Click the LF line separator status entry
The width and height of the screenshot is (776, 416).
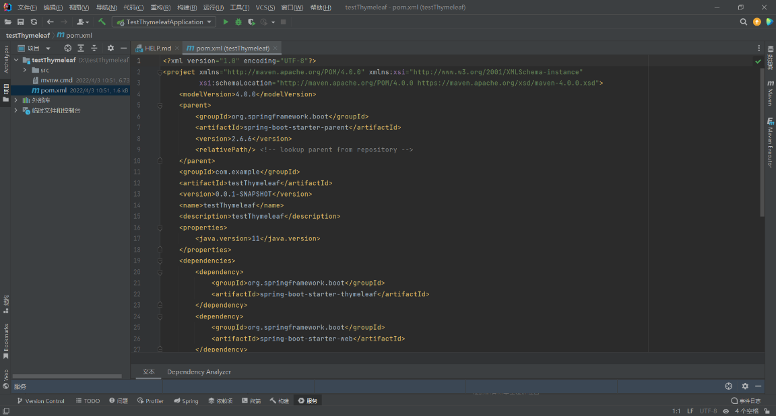click(690, 411)
